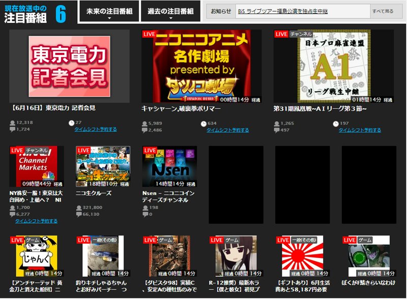The width and height of the screenshot is (407, 299).
Task: Click the comment bubble icon beside 2,486
Action: point(144,130)
